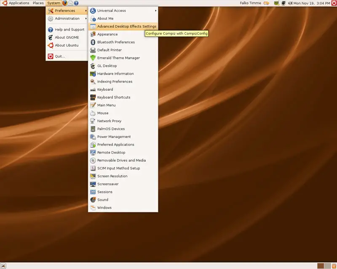Open Removable Drives and Media
337x269 pixels.
[123, 161]
